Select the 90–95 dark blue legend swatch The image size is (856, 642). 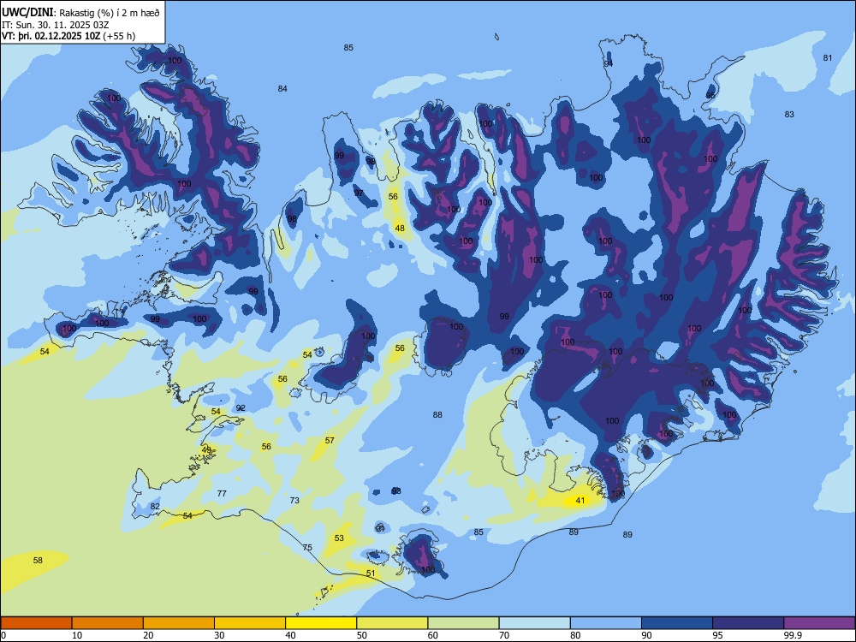pyautogui.click(x=677, y=623)
